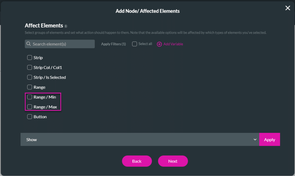Check the Range / Max checkbox
The height and width of the screenshot is (176, 295).
click(x=29, y=107)
